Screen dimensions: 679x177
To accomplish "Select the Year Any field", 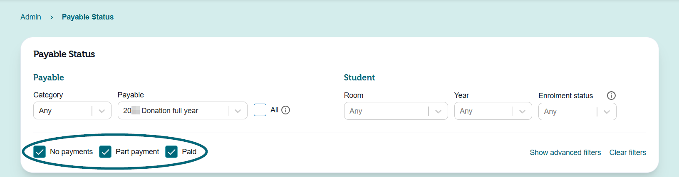I will (x=493, y=111).
